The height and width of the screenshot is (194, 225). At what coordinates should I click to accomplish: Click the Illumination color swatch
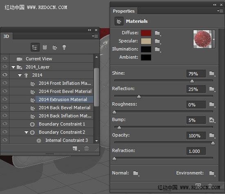pos(146,49)
